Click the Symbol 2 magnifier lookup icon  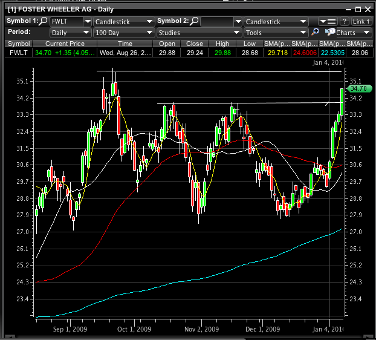(x=195, y=21)
